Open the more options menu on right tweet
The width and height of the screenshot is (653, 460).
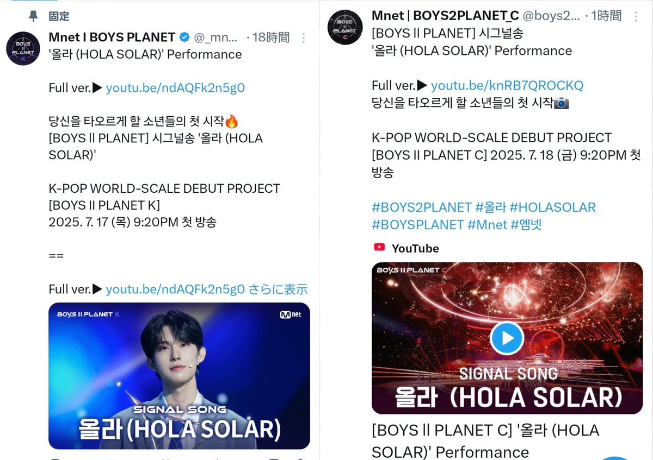tap(636, 16)
